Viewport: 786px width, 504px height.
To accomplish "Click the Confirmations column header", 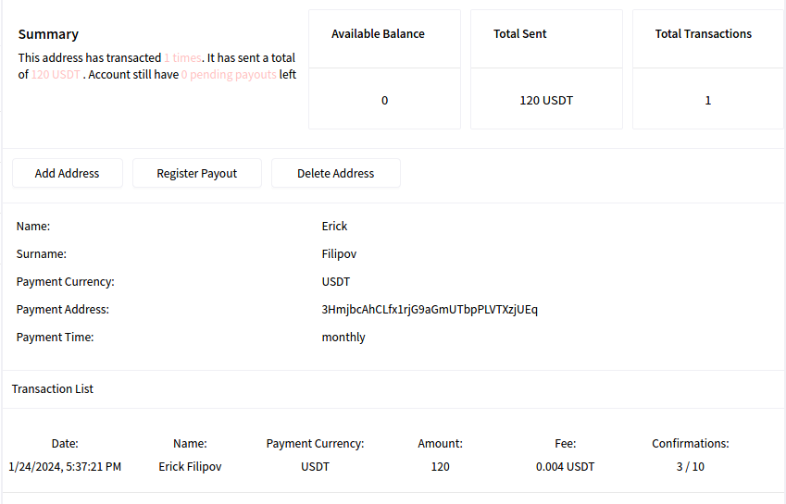I will coord(690,444).
